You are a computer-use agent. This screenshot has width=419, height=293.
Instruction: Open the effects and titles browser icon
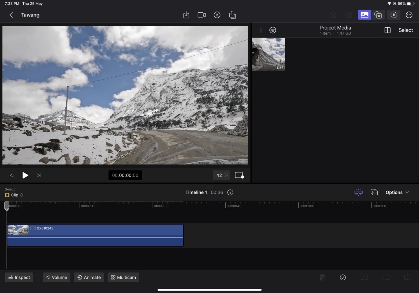(378, 15)
